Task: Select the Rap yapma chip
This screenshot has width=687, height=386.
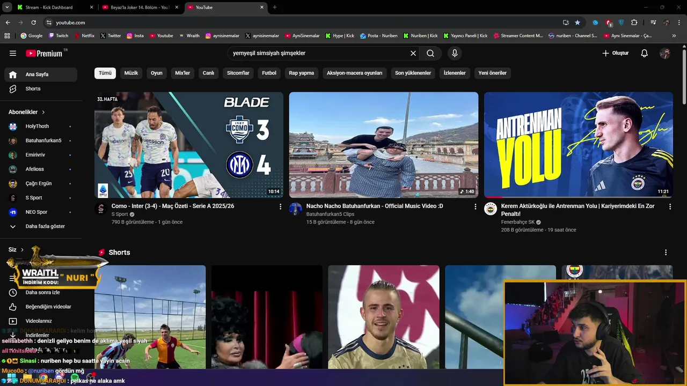Action: pos(302,73)
